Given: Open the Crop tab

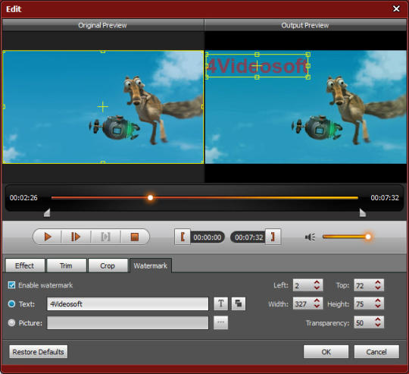Looking at the screenshot, I should coord(108,266).
